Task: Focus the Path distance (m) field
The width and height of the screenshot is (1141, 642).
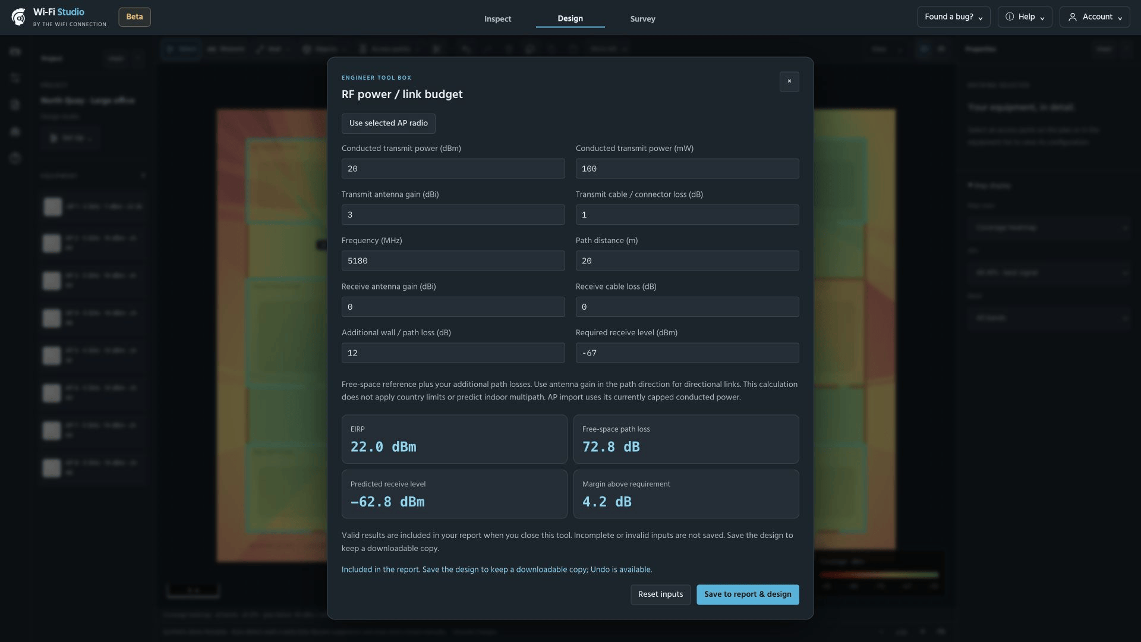Action: (687, 261)
